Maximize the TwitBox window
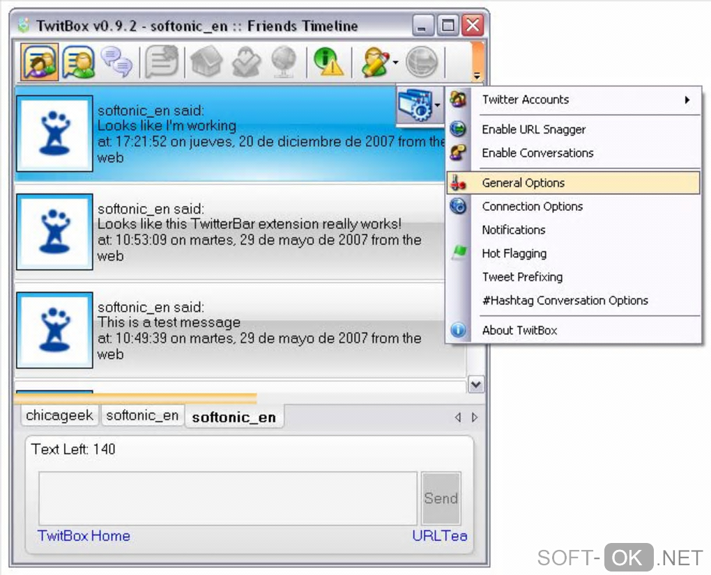This screenshot has height=575, width=711. 448,25
